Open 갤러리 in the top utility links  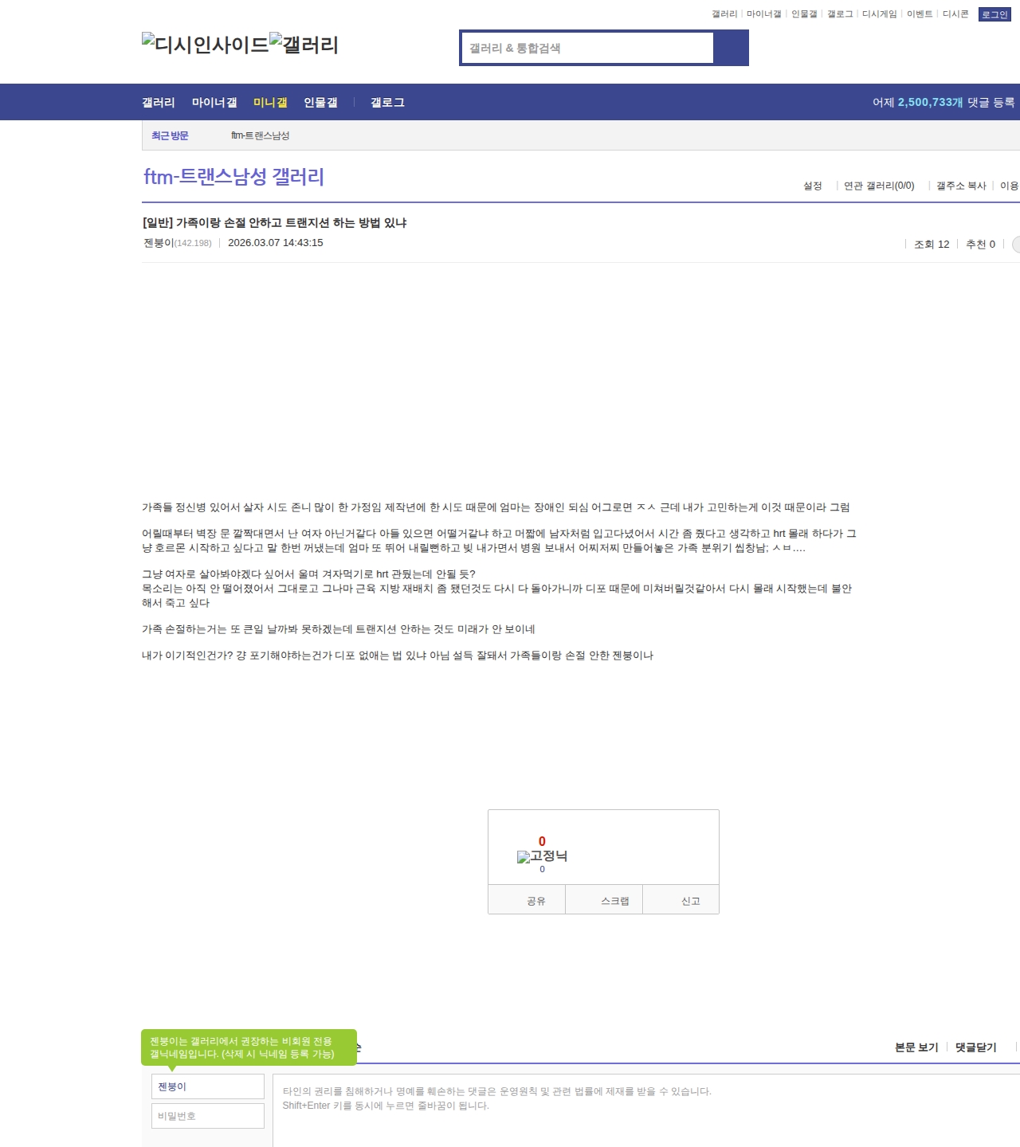724,14
